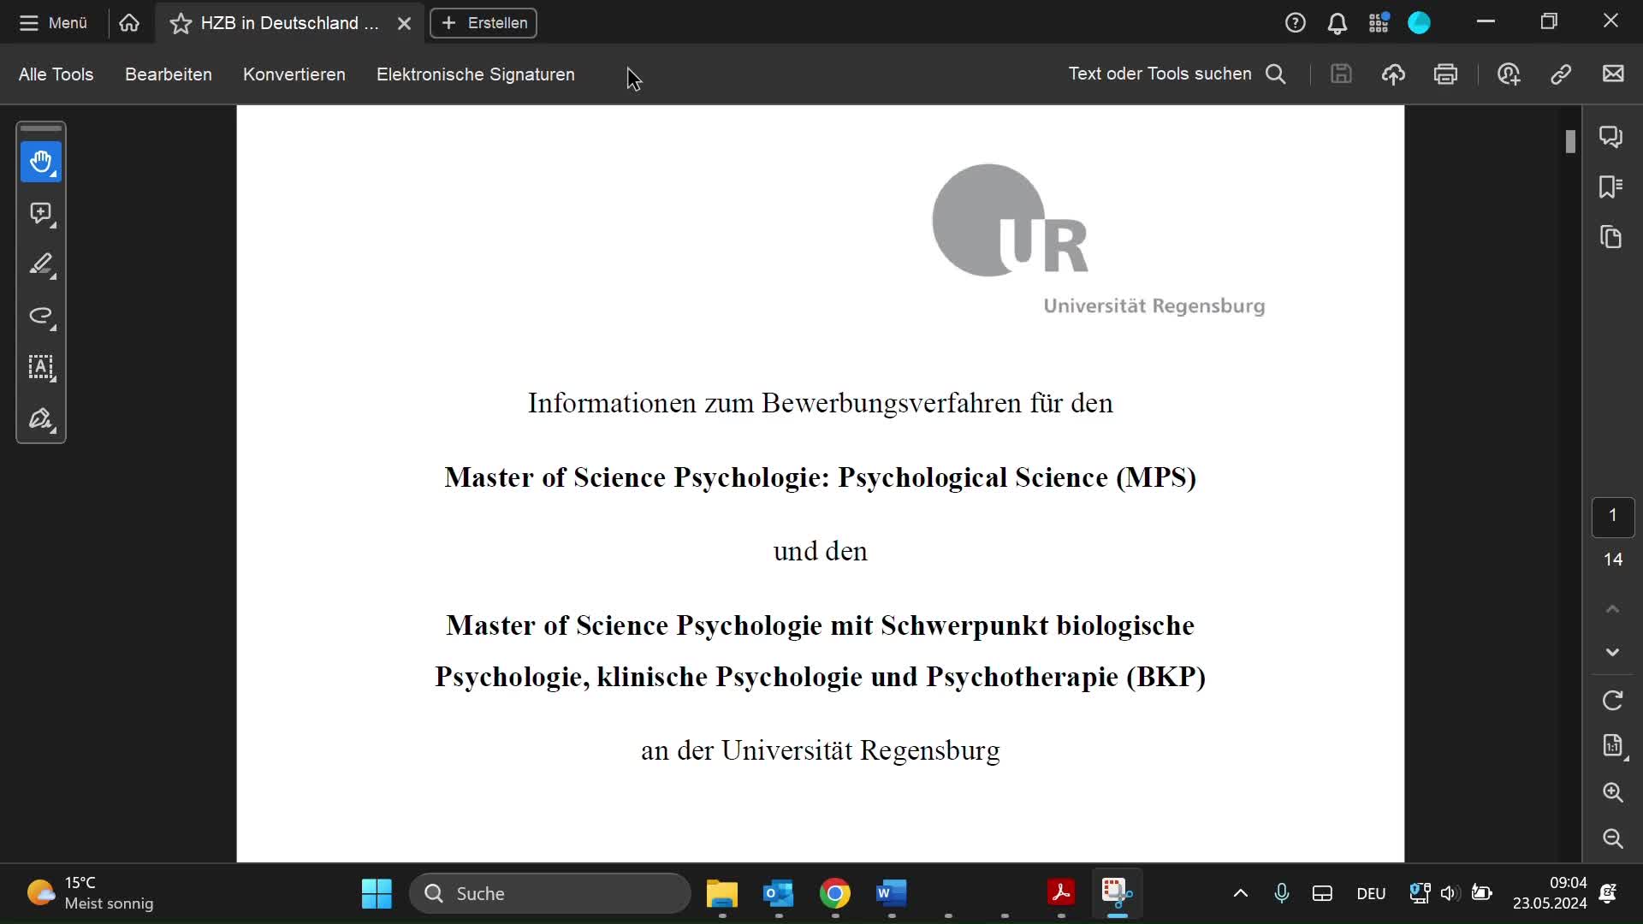Choose the Draw freehand lasso tool
Screen dimensions: 1643x924
pyautogui.click(x=41, y=316)
